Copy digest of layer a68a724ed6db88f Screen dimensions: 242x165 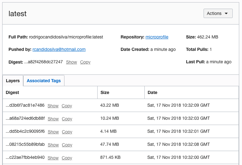click(67, 119)
